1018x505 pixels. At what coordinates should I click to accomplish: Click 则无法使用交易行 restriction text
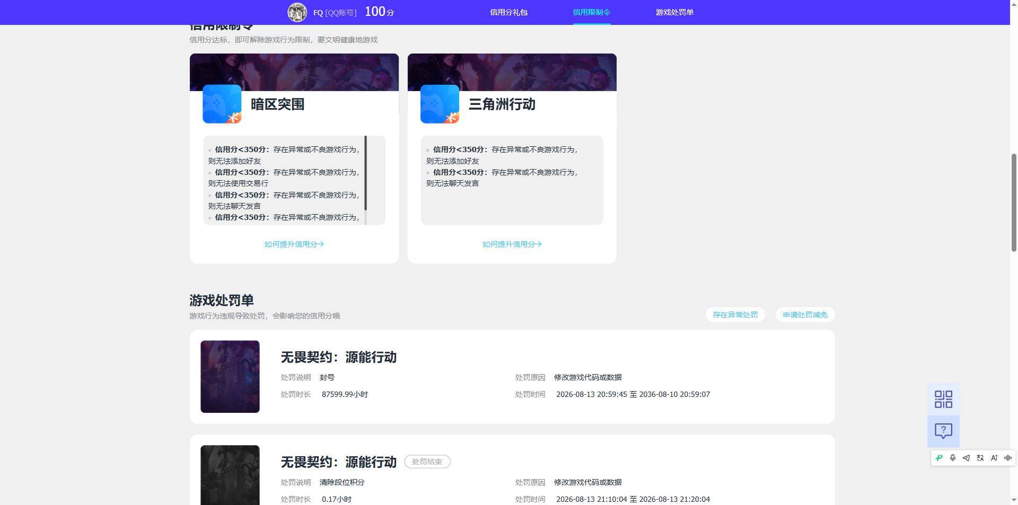click(238, 183)
